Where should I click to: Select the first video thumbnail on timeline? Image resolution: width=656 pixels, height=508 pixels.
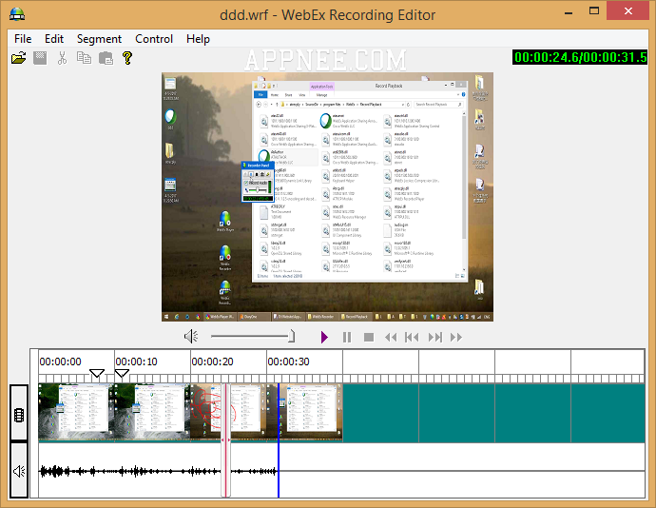(x=76, y=413)
